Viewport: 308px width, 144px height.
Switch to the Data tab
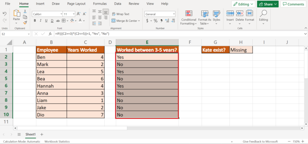[118, 4]
